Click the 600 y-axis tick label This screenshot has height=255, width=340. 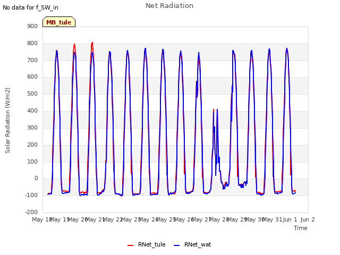pyautogui.click(x=32, y=76)
